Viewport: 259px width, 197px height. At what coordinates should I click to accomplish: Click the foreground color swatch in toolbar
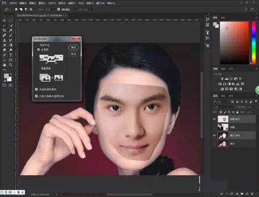click(x=6, y=76)
